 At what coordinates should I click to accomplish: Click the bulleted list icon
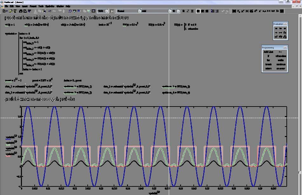[x=213, y=11]
